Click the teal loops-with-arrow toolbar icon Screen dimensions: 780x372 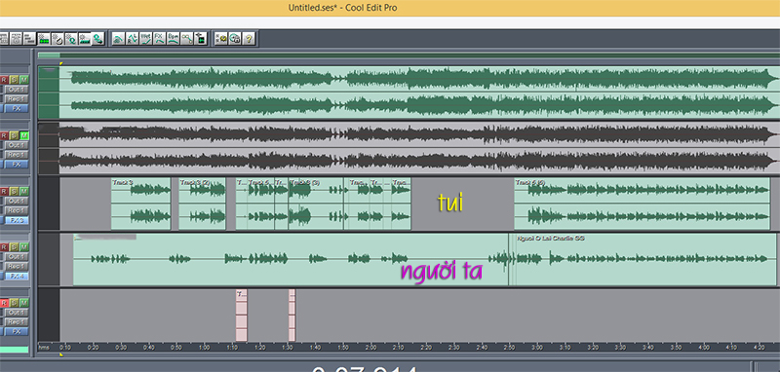point(98,38)
